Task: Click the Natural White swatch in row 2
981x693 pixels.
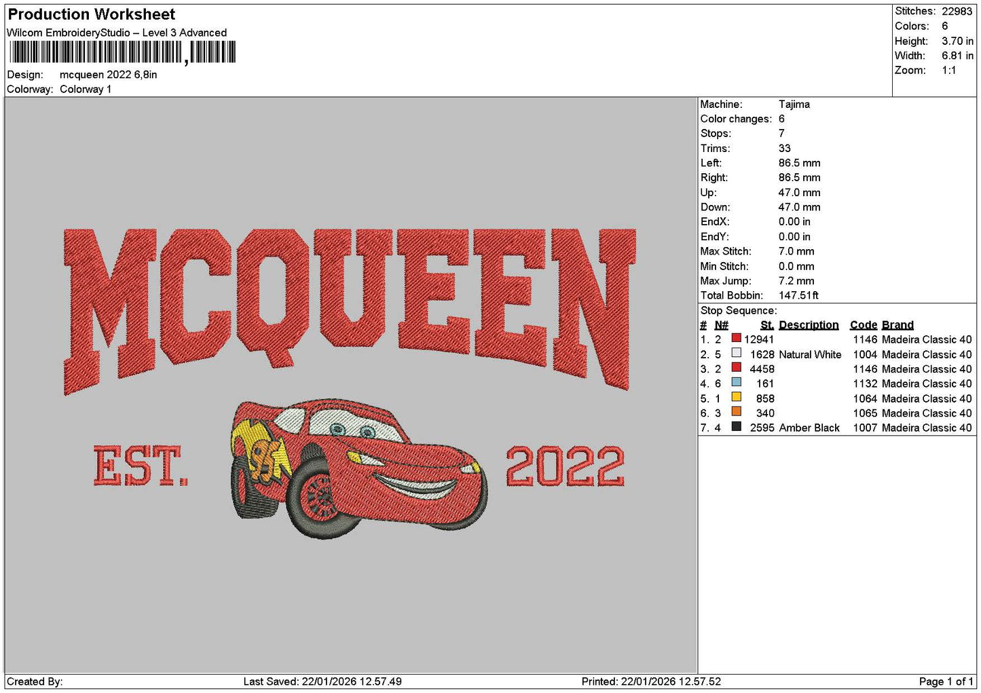Action: pyautogui.click(x=736, y=353)
